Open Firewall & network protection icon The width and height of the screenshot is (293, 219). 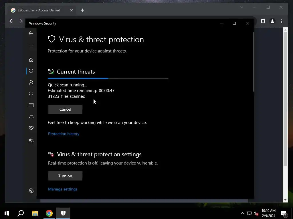tap(31, 94)
